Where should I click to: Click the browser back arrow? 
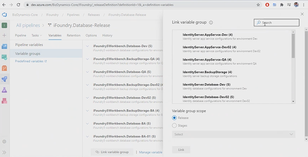(x=4, y=5)
